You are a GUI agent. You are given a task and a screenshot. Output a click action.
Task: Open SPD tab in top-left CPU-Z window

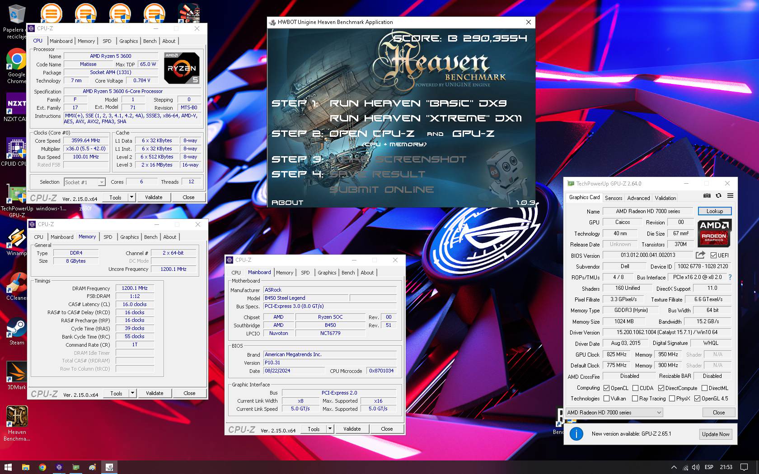coord(107,41)
